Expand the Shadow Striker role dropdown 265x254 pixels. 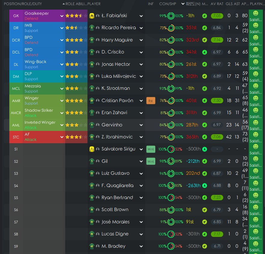tap(62, 113)
